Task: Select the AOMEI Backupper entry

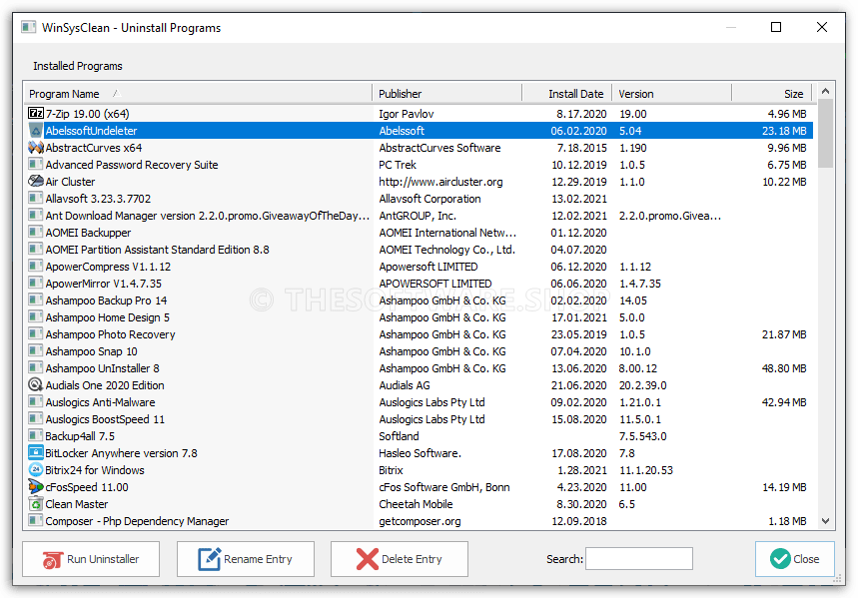Action: 421,232
